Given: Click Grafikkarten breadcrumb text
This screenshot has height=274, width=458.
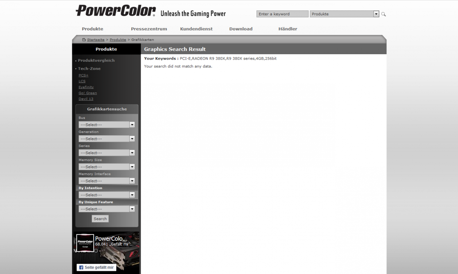Looking at the screenshot, I should click(x=142, y=40).
